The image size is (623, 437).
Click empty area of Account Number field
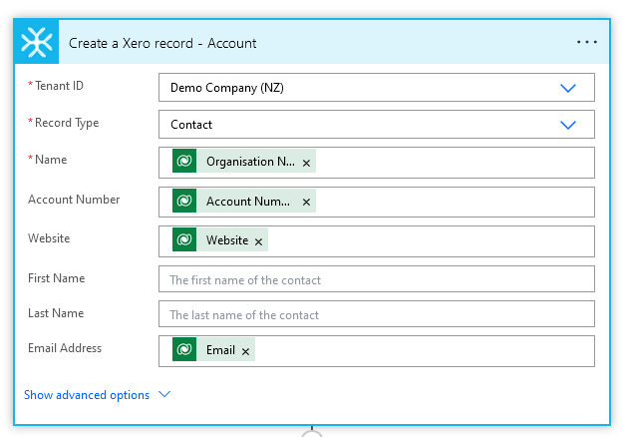pyautogui.click(x=455, y=202)
